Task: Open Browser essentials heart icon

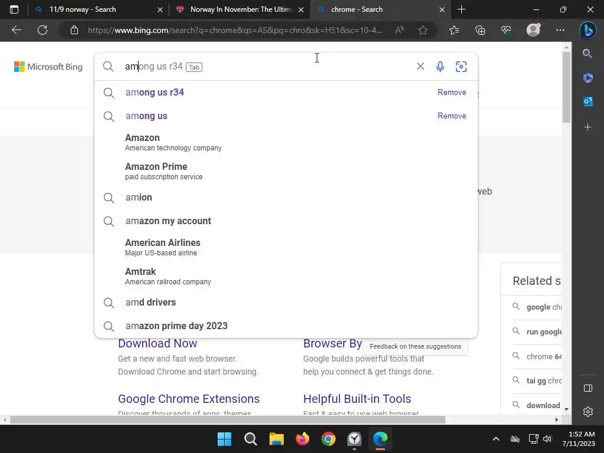Action: coord(505,30)
